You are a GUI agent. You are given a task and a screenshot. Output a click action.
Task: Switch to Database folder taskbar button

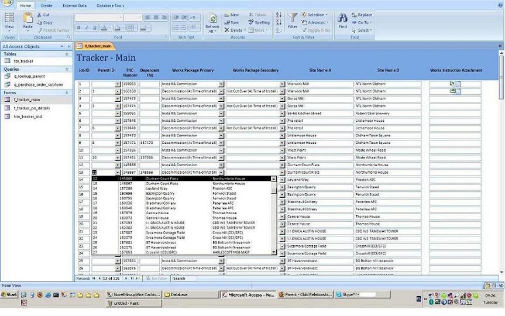pyautogui.click(x=191, y=294)
